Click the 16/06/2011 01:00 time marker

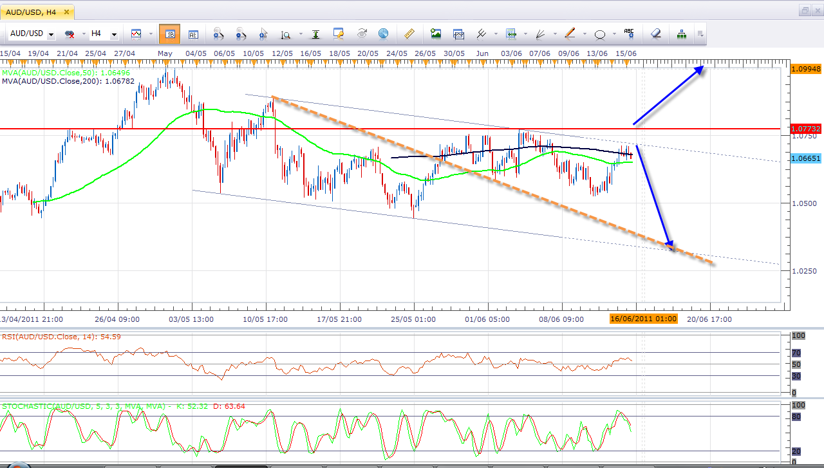pyautogui.click(x=644, y=319)
